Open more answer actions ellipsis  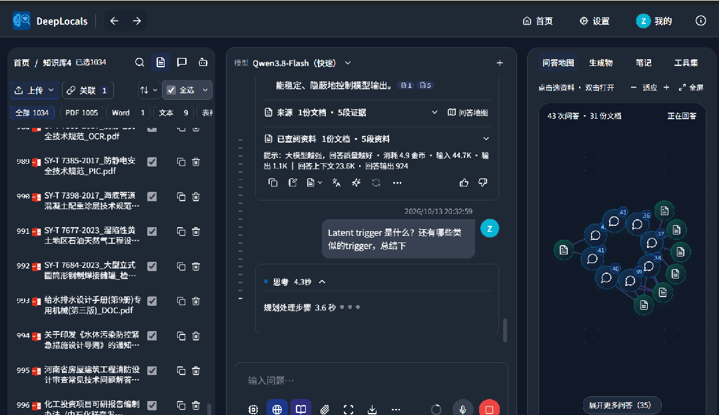click(x=397, y=183)
